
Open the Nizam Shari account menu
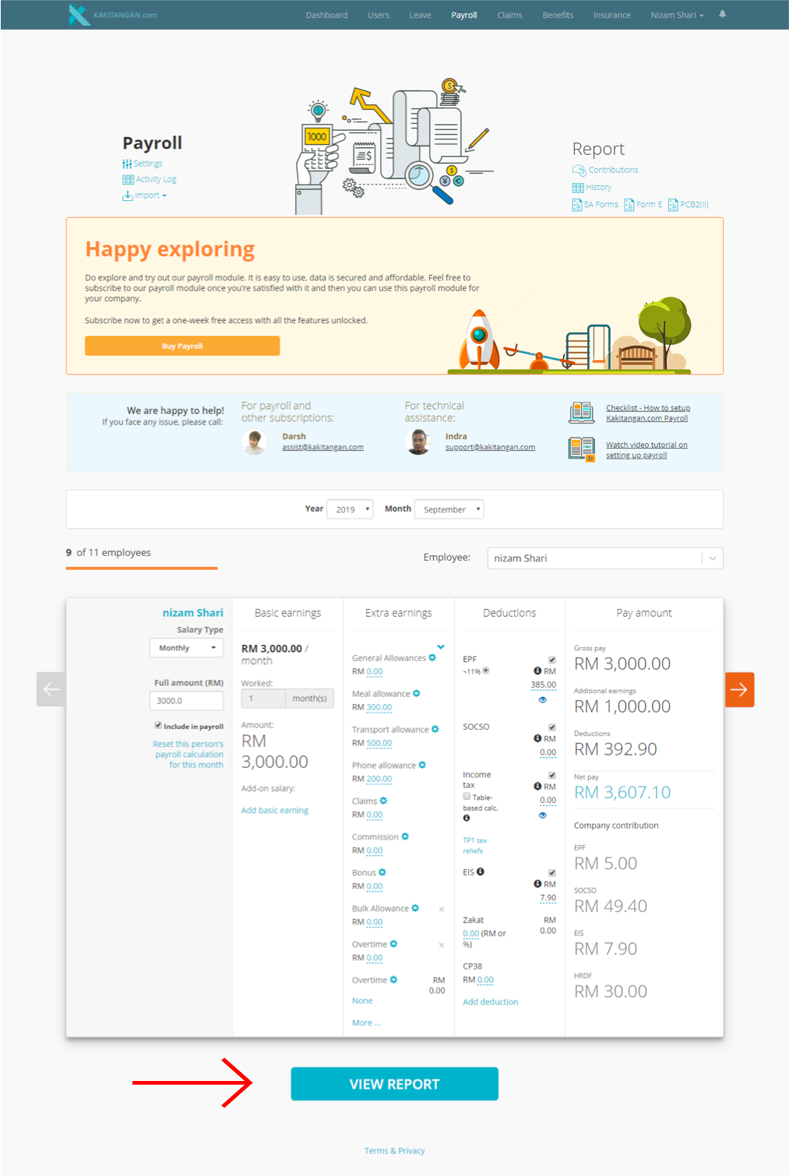point(677,15)
